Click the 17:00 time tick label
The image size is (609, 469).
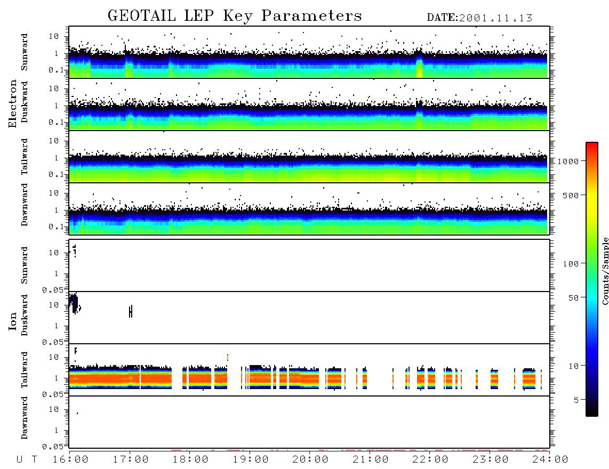coord(131,460)
